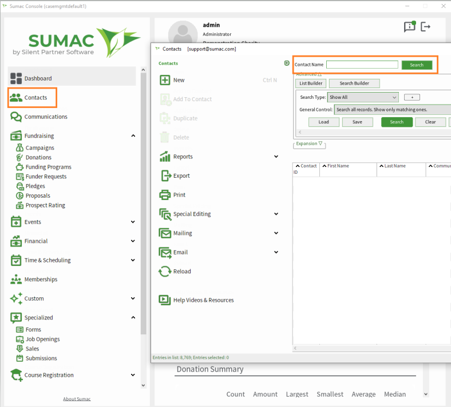
Task: Click the results list horizontal scrollbar
Action: (x=371, y=348)
